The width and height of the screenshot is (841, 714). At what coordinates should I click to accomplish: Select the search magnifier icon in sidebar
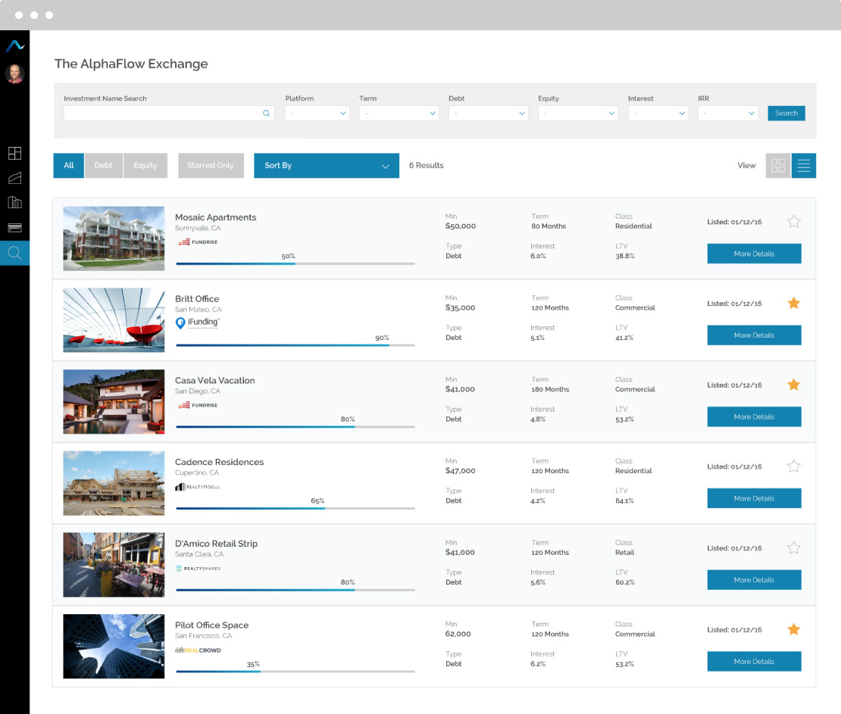pos(14,253)
